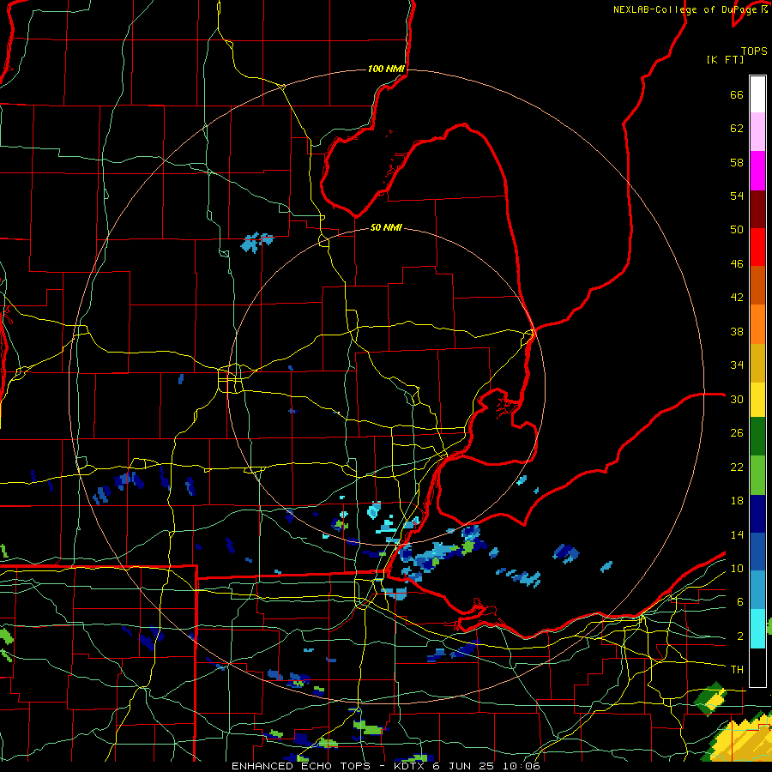772x772 pixels.
Task: Click the yellow legend swatch near 30
Action: pyautogui.click(x=757, y=400)
